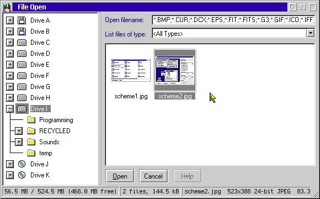Expand the Drive D tree node
Screen dimensions: 320x199
(10, 54)
